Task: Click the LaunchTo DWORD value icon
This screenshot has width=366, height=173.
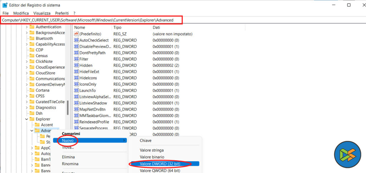Action: tap(76, 91)
